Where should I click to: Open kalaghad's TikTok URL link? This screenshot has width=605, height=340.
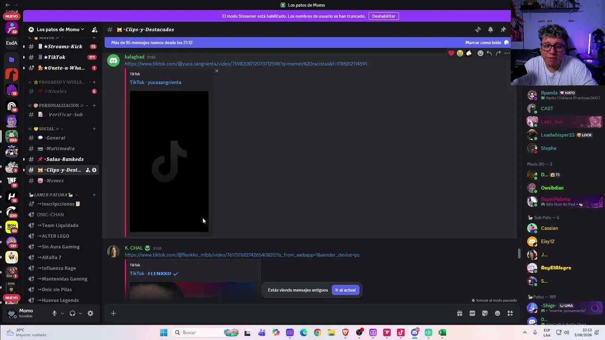tap(246, 64)
